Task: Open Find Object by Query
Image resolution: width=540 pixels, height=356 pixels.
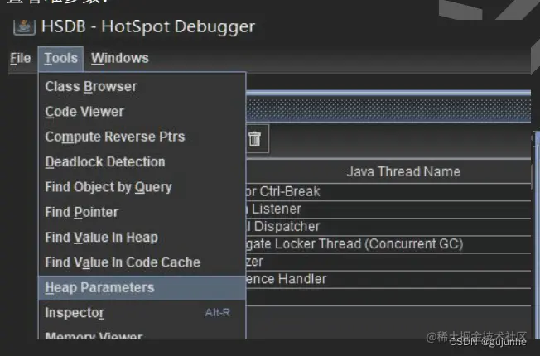Action: point(142,187)
